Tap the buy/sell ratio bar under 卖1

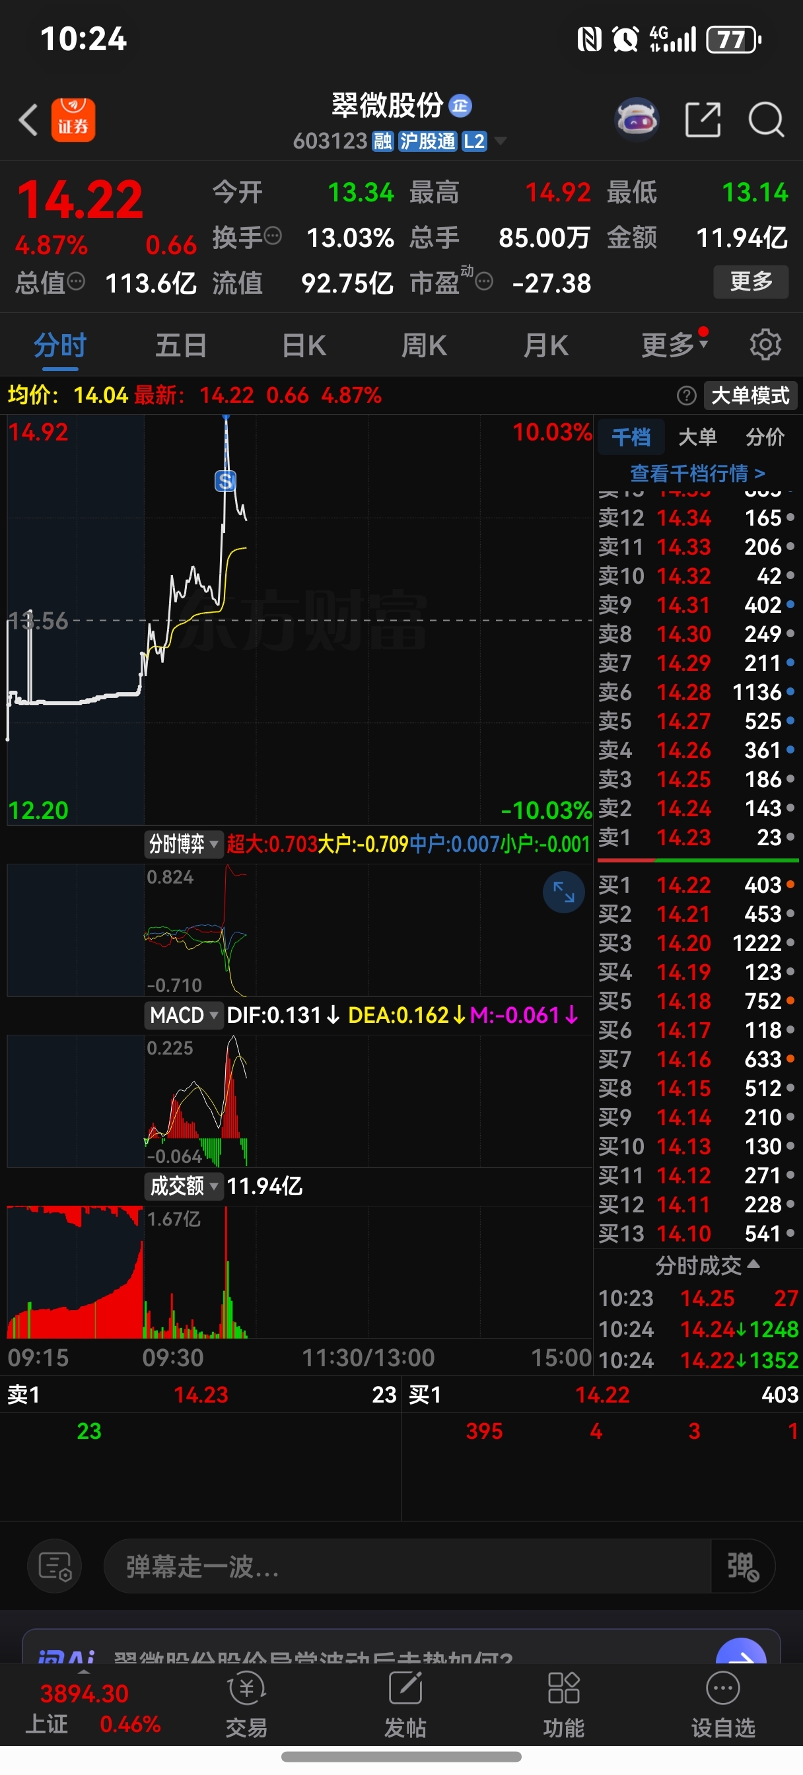697,860
